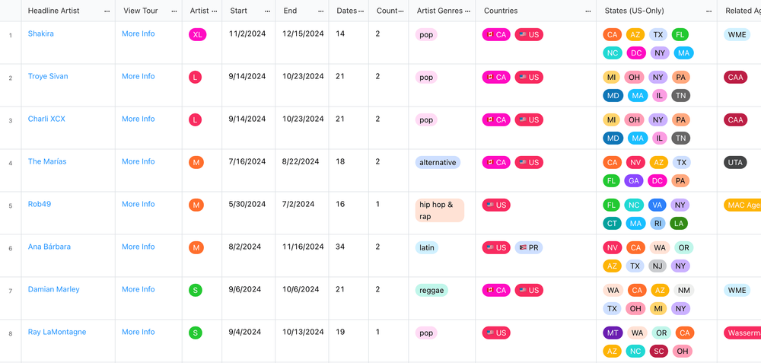Click the reggae genre tag
This screenshot has height=363, width=761.
(x=431, y=290)
